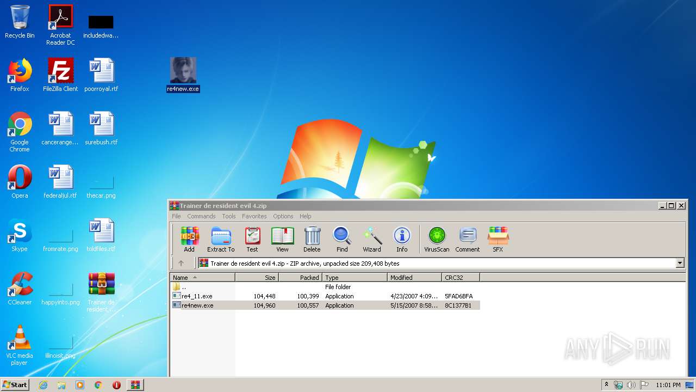This screenshot has height=392, width=696.
Task: Expand the archive path dropdown arrow
Action: click(680, 263)
